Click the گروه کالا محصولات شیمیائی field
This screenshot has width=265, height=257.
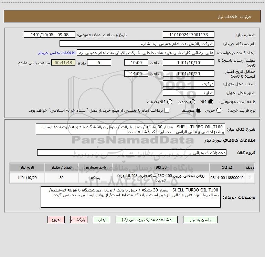tap(132, 152)
